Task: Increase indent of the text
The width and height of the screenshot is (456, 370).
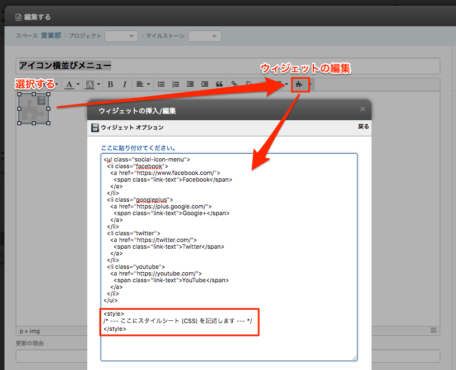Action: [x=205, y=84]
